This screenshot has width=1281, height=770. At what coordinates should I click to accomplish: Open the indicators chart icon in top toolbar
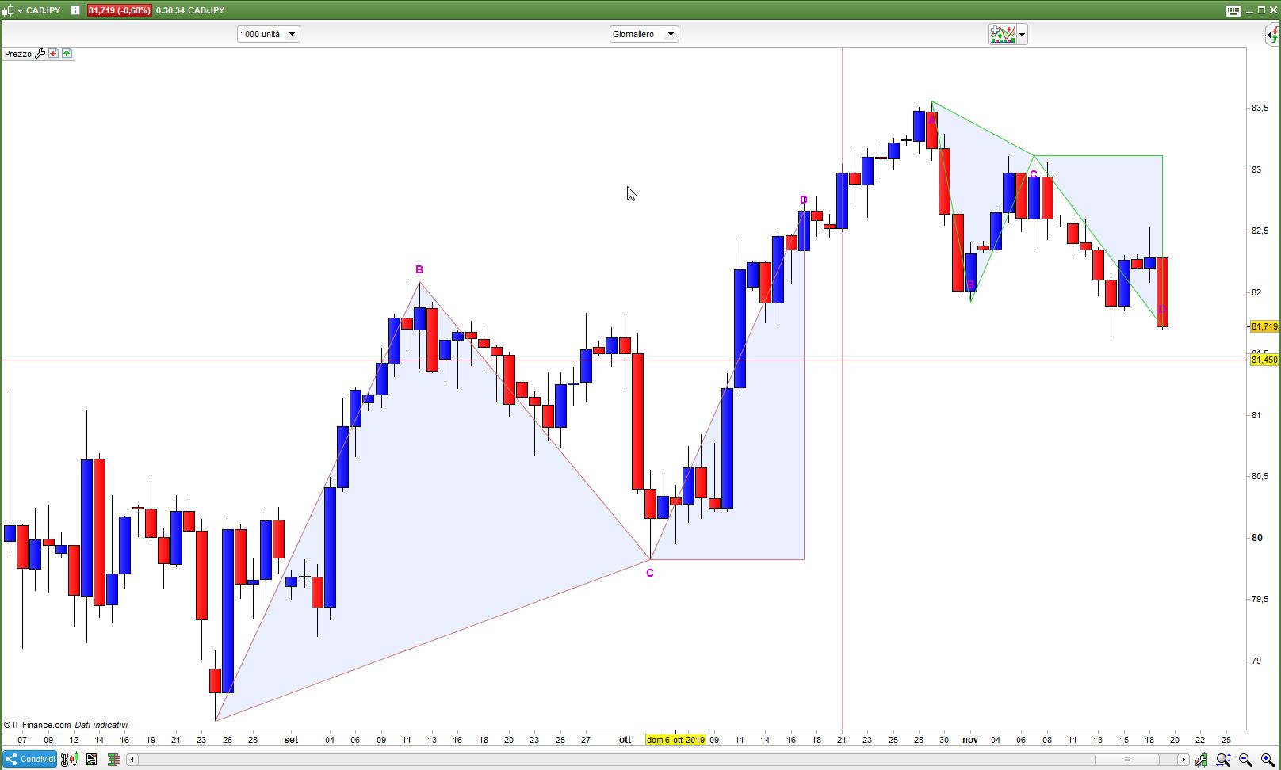[x=1002, y=34]
